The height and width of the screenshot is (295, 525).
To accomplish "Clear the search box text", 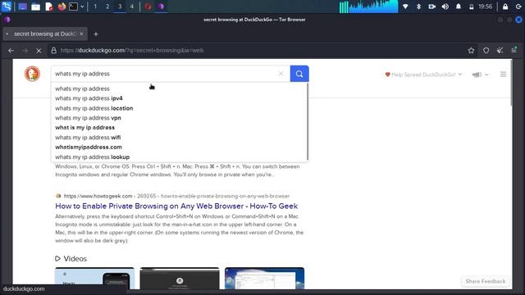I will [x=281, y=74].
